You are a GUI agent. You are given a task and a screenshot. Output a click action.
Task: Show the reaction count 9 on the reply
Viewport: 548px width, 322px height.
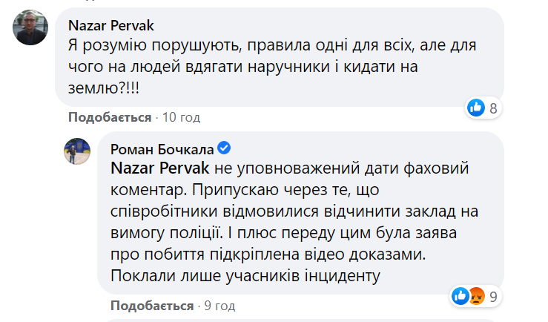(x=492, y=297)
